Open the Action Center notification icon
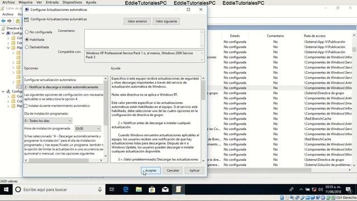Image resolution: width=357 pixels, height=201 pixels. (348, 189)
